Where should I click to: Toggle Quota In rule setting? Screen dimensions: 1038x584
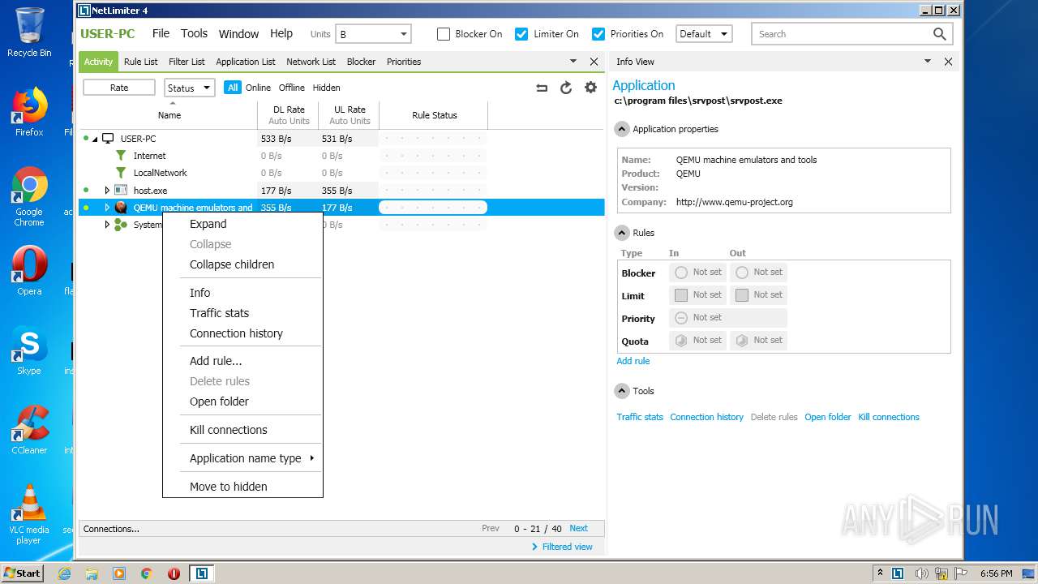(x=681, y=341)
